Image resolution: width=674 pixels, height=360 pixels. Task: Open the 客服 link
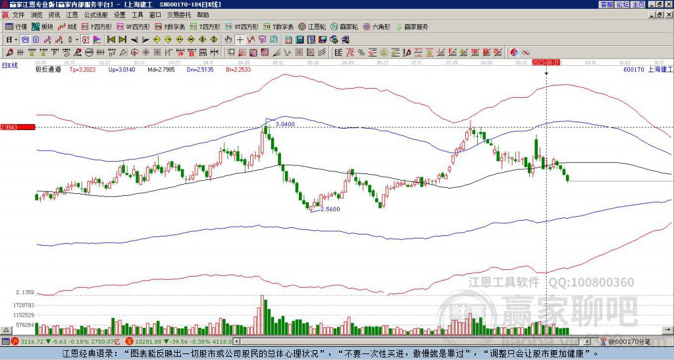pyautogui.click(x=606, y=4)
